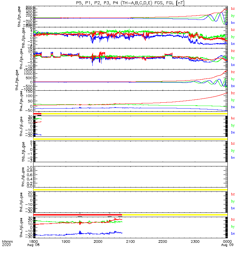Click yellow status bar above thb_fgl_gse panel
The height and width of the screenshot is (260, 244).
130,139
